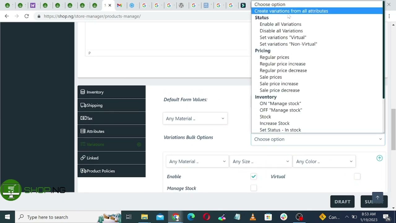Open variation Any Color dropdown
This screenshot has height=223, width=396.
pyautogui.click(x=324, y=161)
